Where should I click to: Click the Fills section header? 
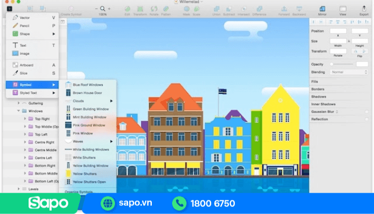315,82
